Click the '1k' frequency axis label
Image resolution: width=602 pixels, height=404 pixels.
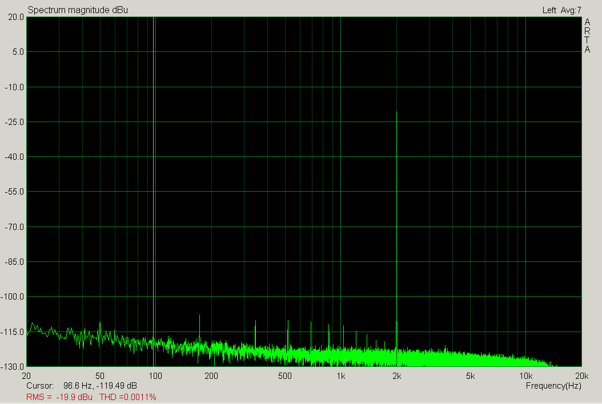(x=340, y=376)
